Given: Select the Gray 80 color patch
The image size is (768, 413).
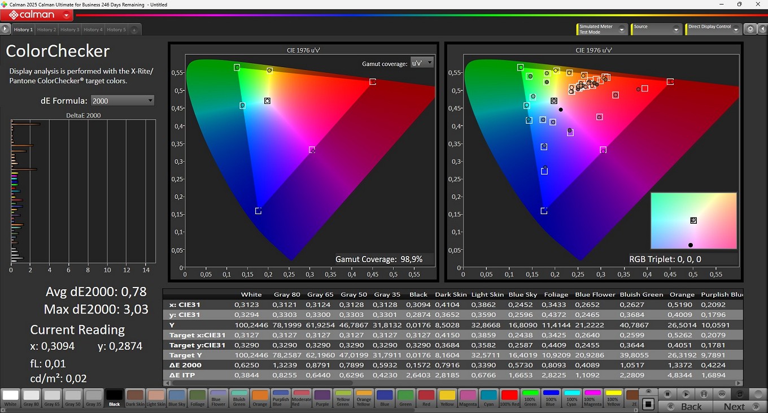Looking at the screenshot, I should 31,397.
